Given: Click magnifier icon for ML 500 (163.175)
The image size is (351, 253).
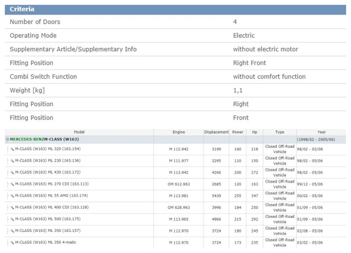Looking at the screenshot, I should (12, 219).
